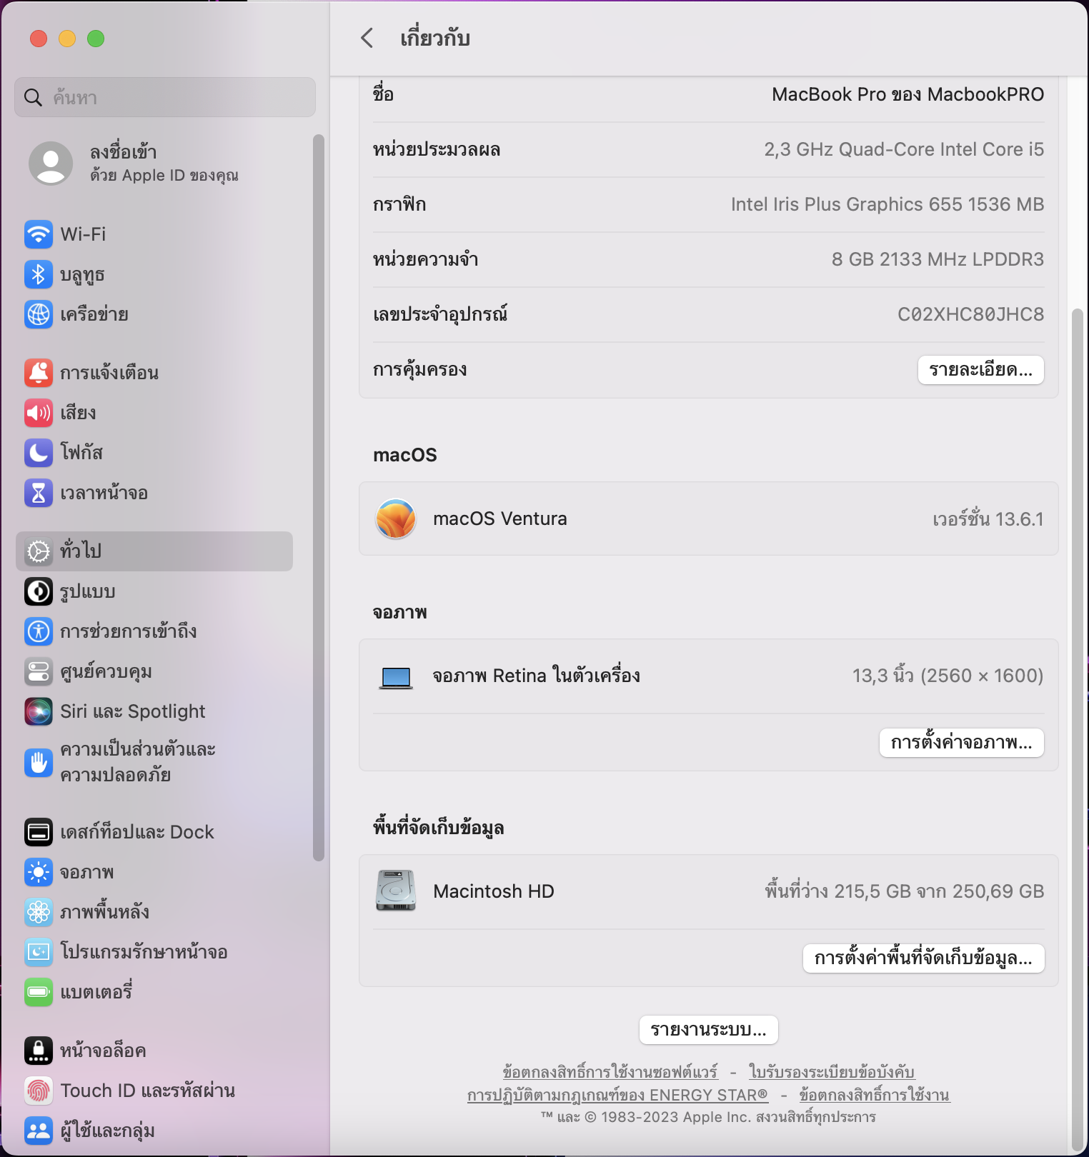Click the macOS Ventura logo icon
The height and width of the screenshot is (1157, 1089).
396,519
